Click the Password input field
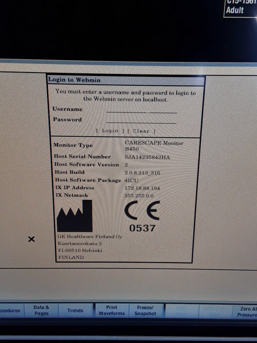The width and height of the screenshot is (257, 343). click(x=141, y=120)
